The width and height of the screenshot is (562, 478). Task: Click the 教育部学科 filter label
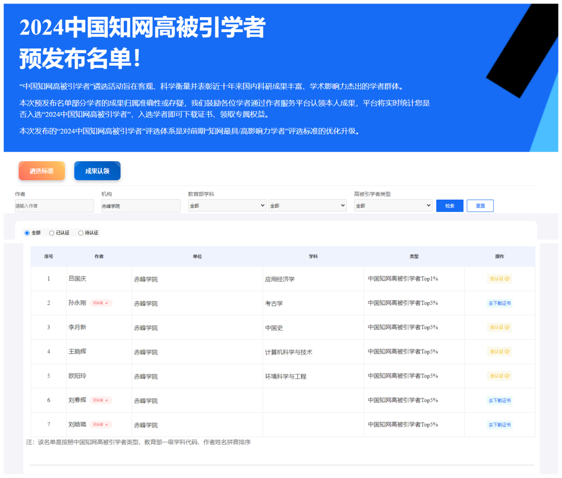pyautogui.click(x=201, y=194)
